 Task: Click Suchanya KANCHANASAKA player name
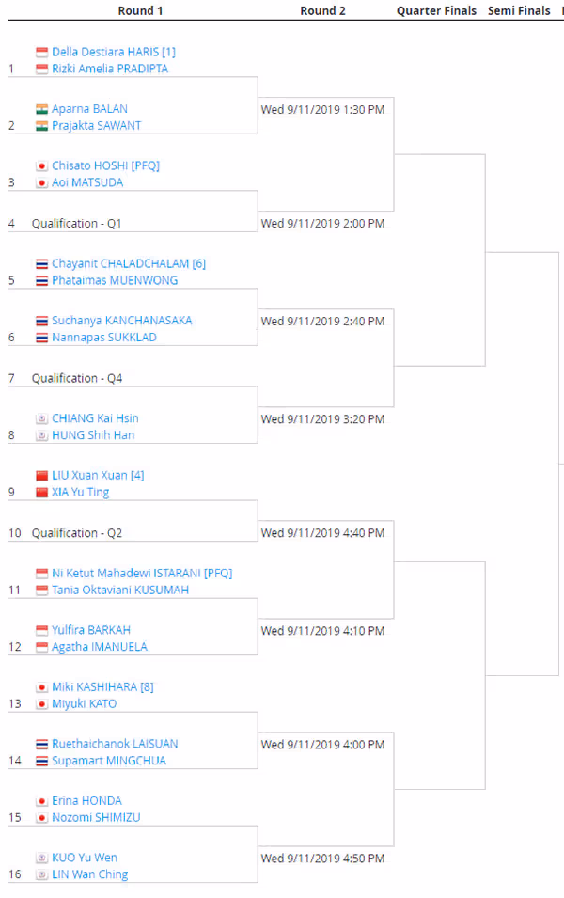122,321
